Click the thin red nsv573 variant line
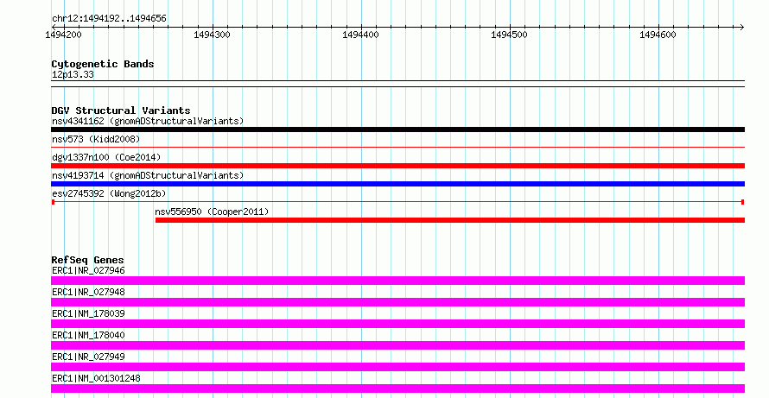The height and width of the screenshot is (398, 769). (397, 147)
